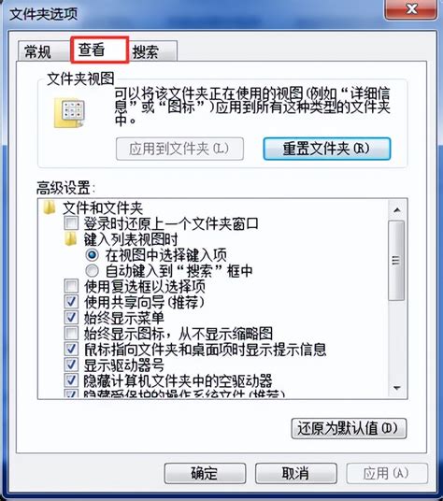Screen dimensions: 443x501
Task: Confirm with the 确定 button
Action: [205, 473]
